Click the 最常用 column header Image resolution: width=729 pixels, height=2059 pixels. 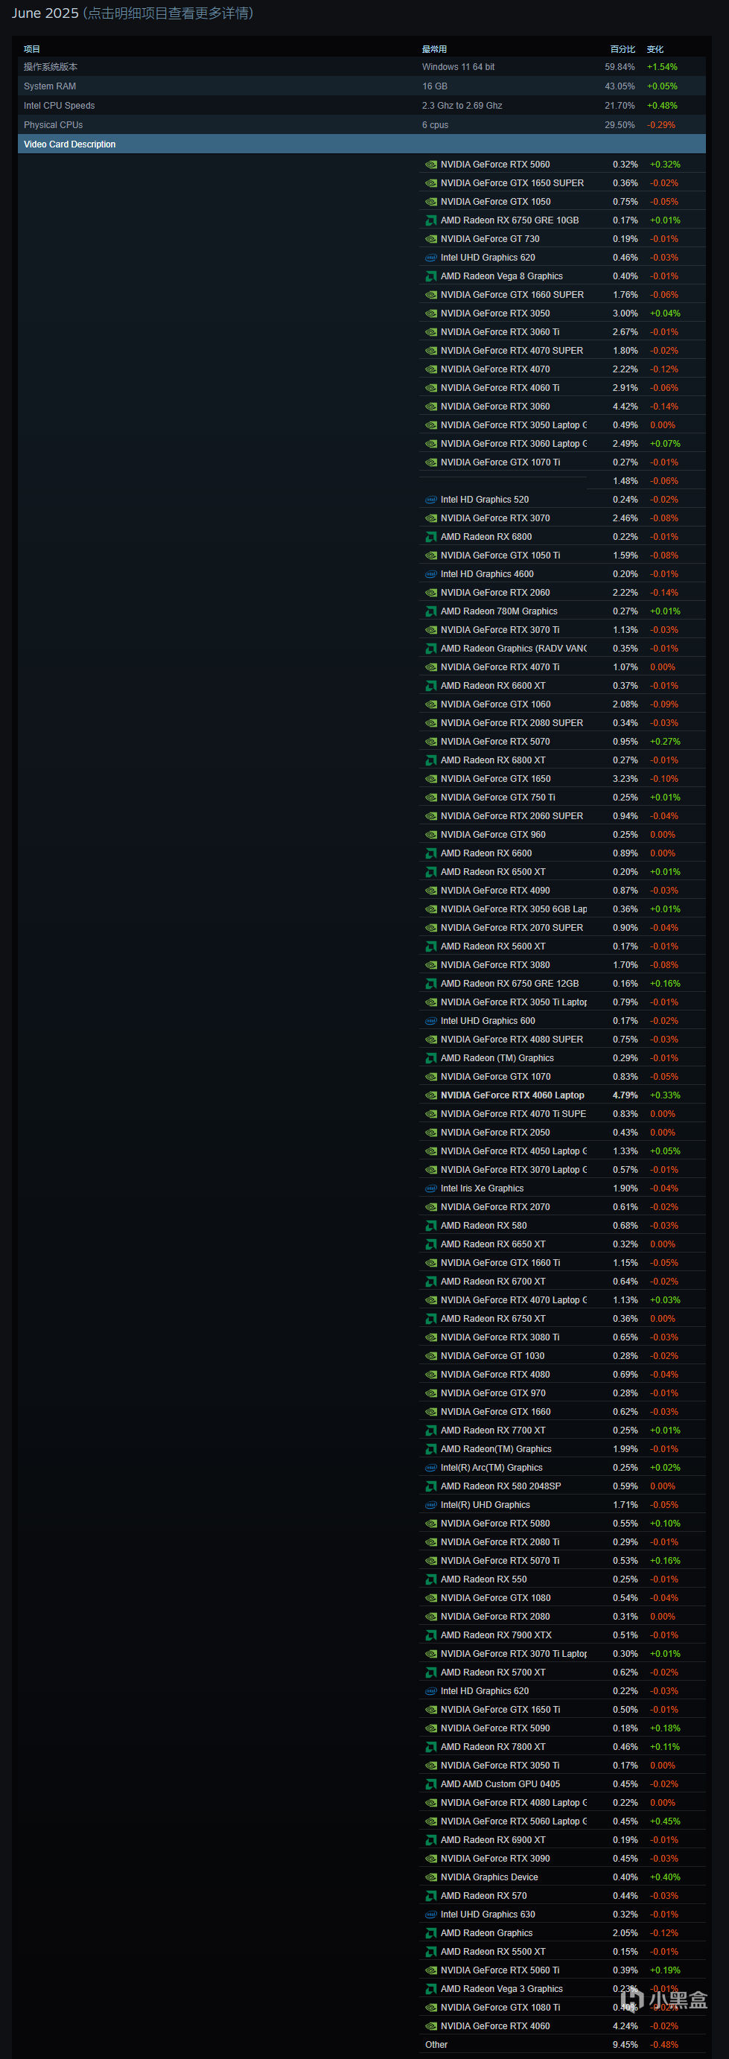(x=434, y=50)
